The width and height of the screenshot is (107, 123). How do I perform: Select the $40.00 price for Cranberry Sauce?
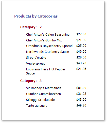[x=81, y=52]
